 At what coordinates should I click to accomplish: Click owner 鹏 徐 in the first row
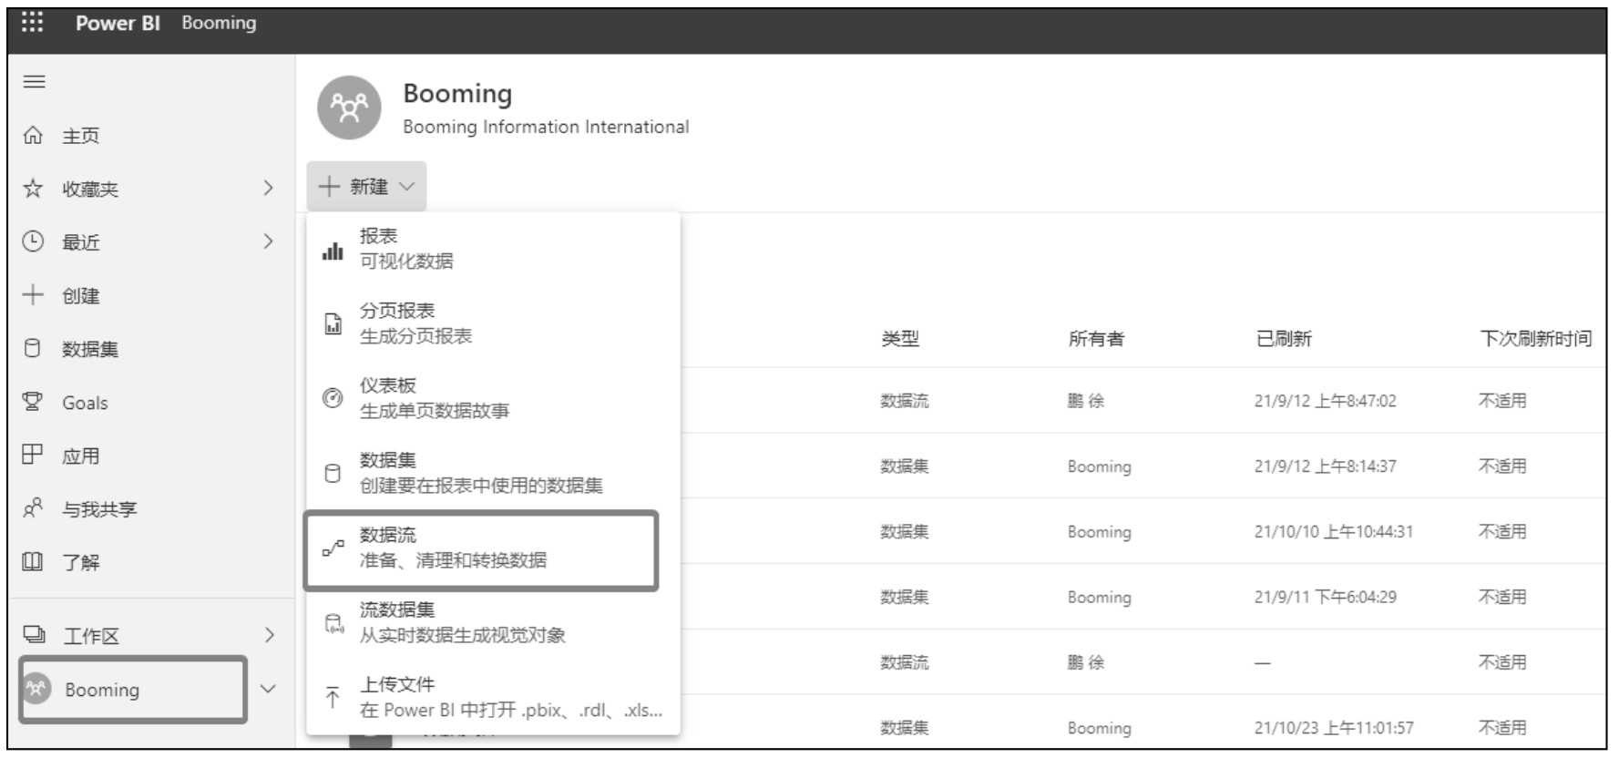(1086, 401)
